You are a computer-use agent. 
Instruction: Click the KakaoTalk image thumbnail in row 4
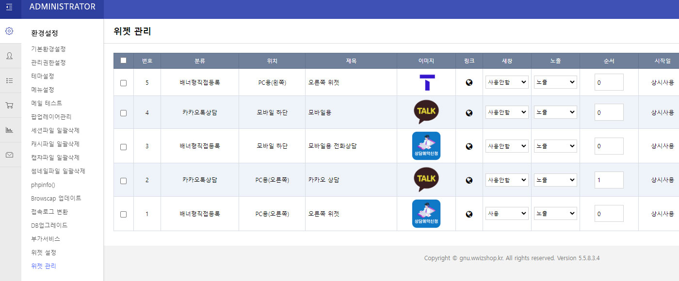pyautogui.click(x=426, y=112)
